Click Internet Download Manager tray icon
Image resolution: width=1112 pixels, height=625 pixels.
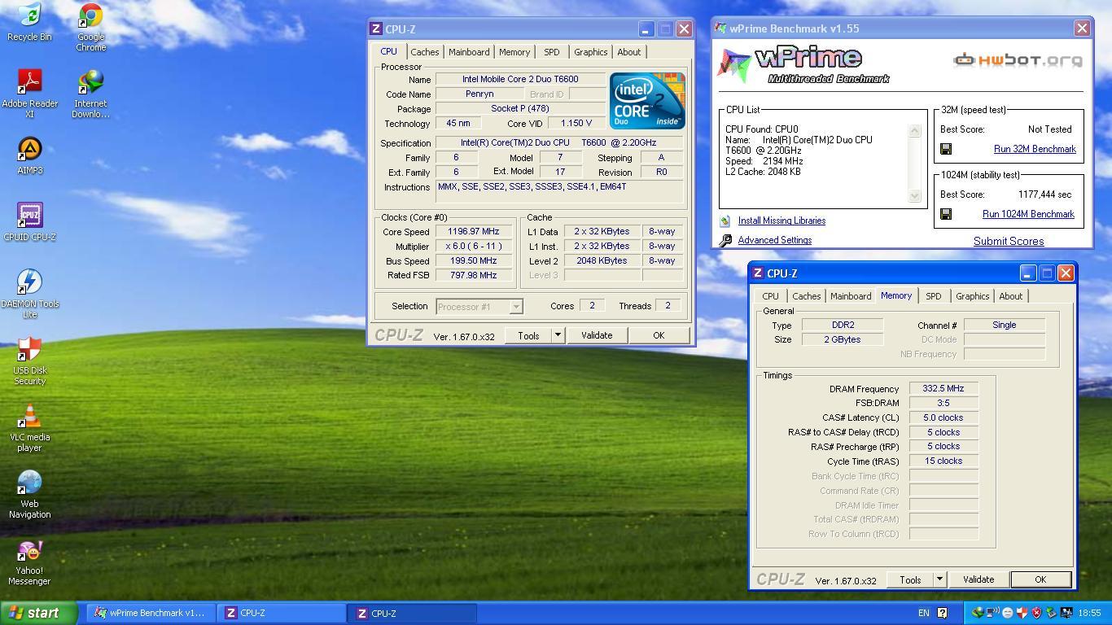tap(978, 613)
